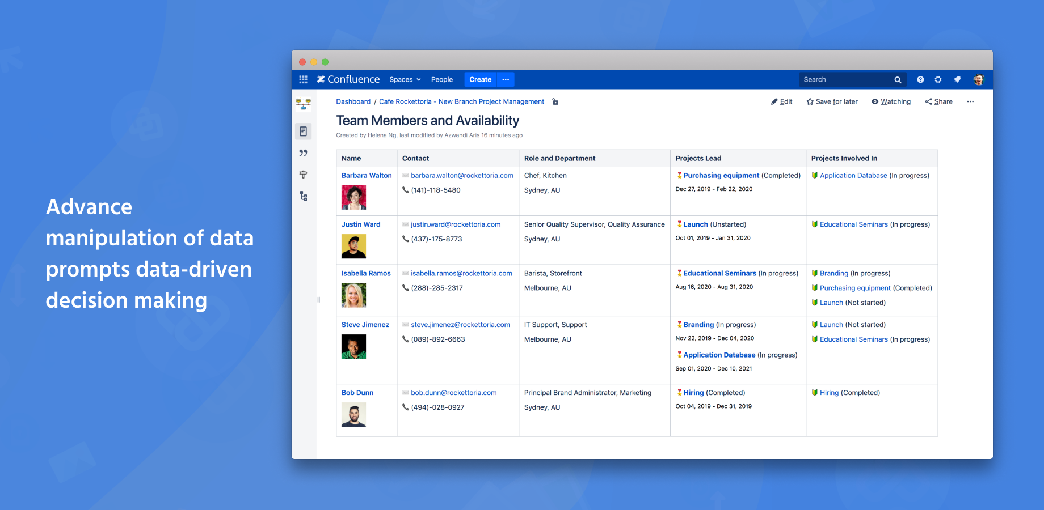
Task: Click the Create button
Action: pos(481,80)
